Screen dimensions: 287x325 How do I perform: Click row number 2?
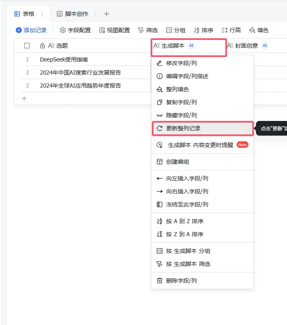pos(27,72)
